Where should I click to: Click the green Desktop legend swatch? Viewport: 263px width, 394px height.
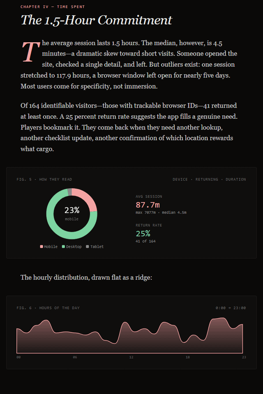coord(63,247)
